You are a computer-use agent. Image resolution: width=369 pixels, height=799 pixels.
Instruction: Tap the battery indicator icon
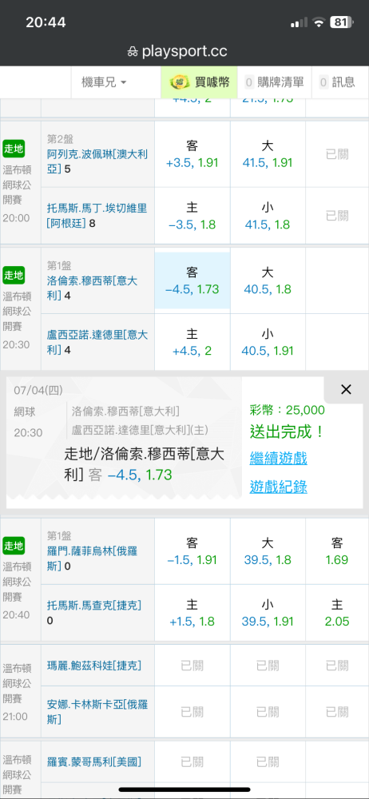(x=342, y=22)
